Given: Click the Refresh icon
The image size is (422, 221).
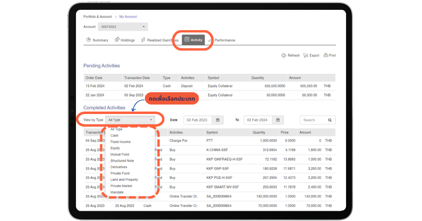Looking at the screenshot, I should click(284, 55).
